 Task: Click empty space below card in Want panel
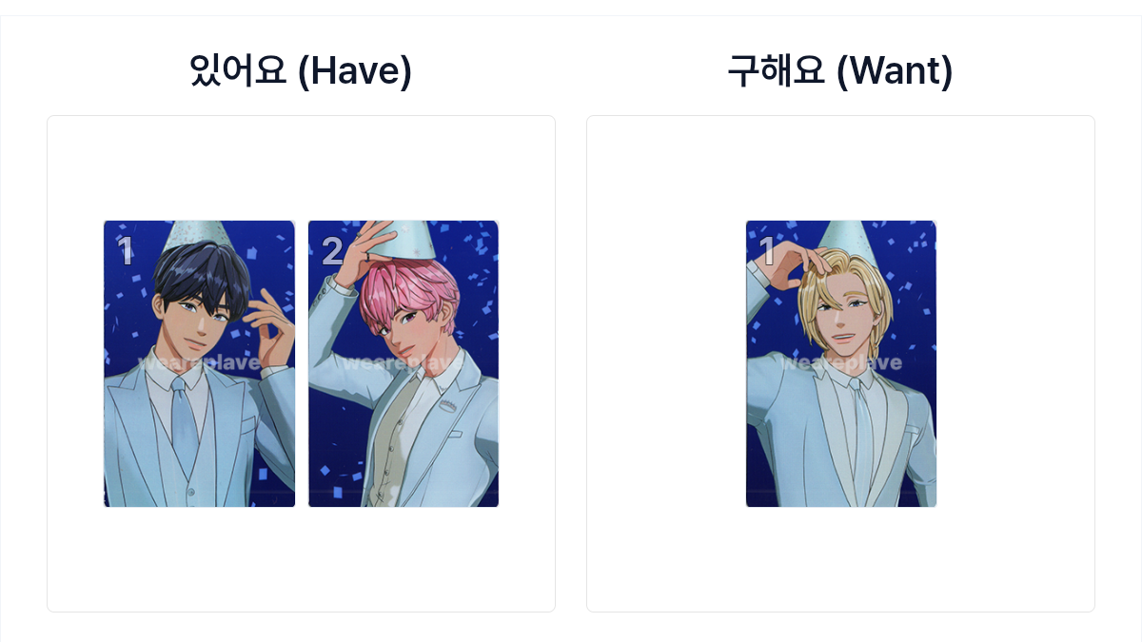pyautogui.click(x=840, y=561)
